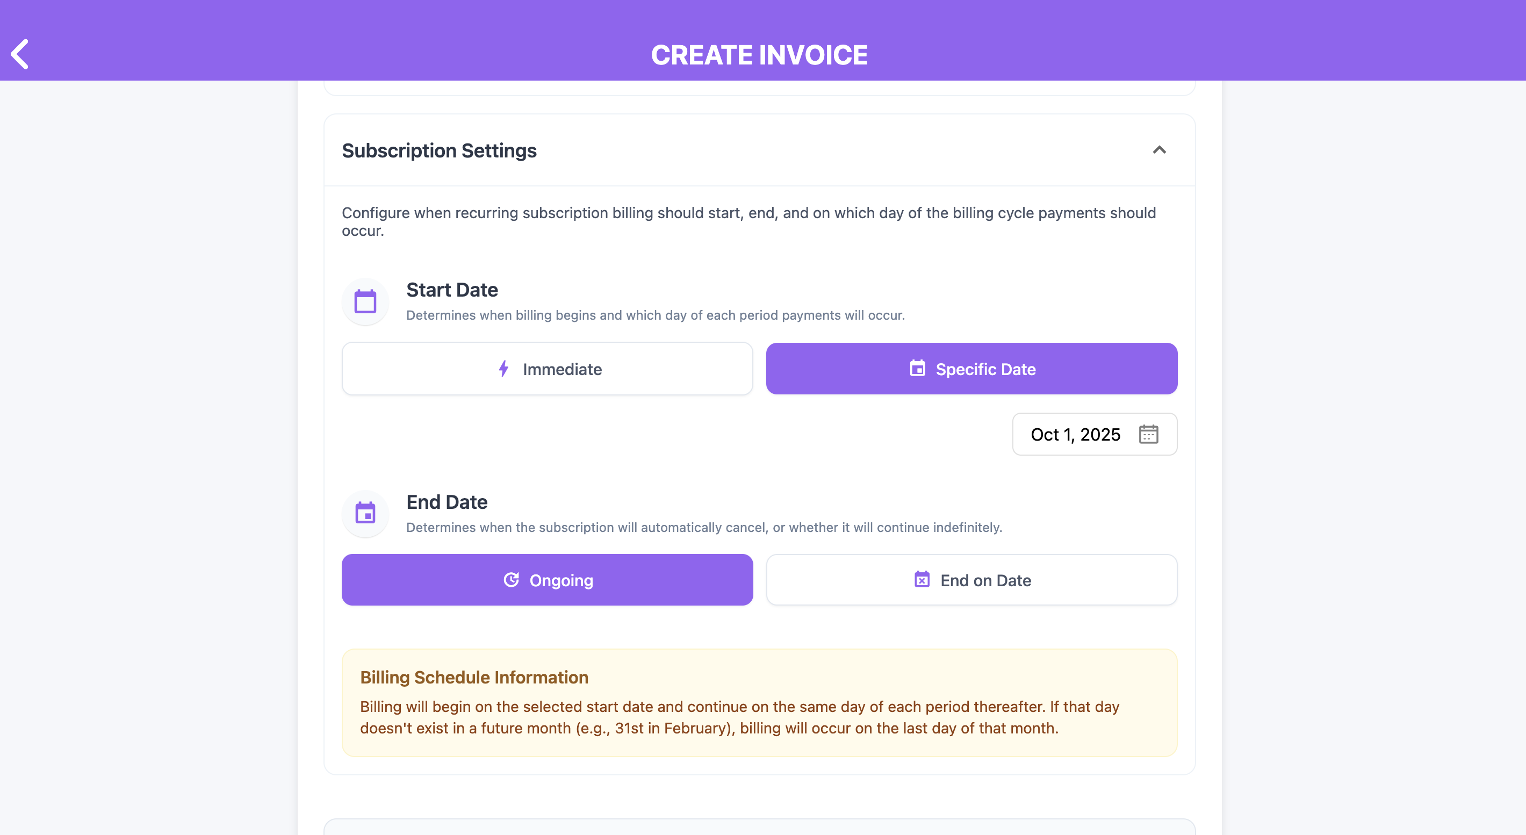Screen dimensions: 1526x835
Task: Click Subscription Settings section header
Action: tap(440, 150)
